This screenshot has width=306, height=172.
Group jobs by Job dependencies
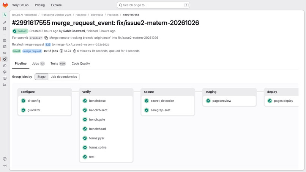pos(64,77)
